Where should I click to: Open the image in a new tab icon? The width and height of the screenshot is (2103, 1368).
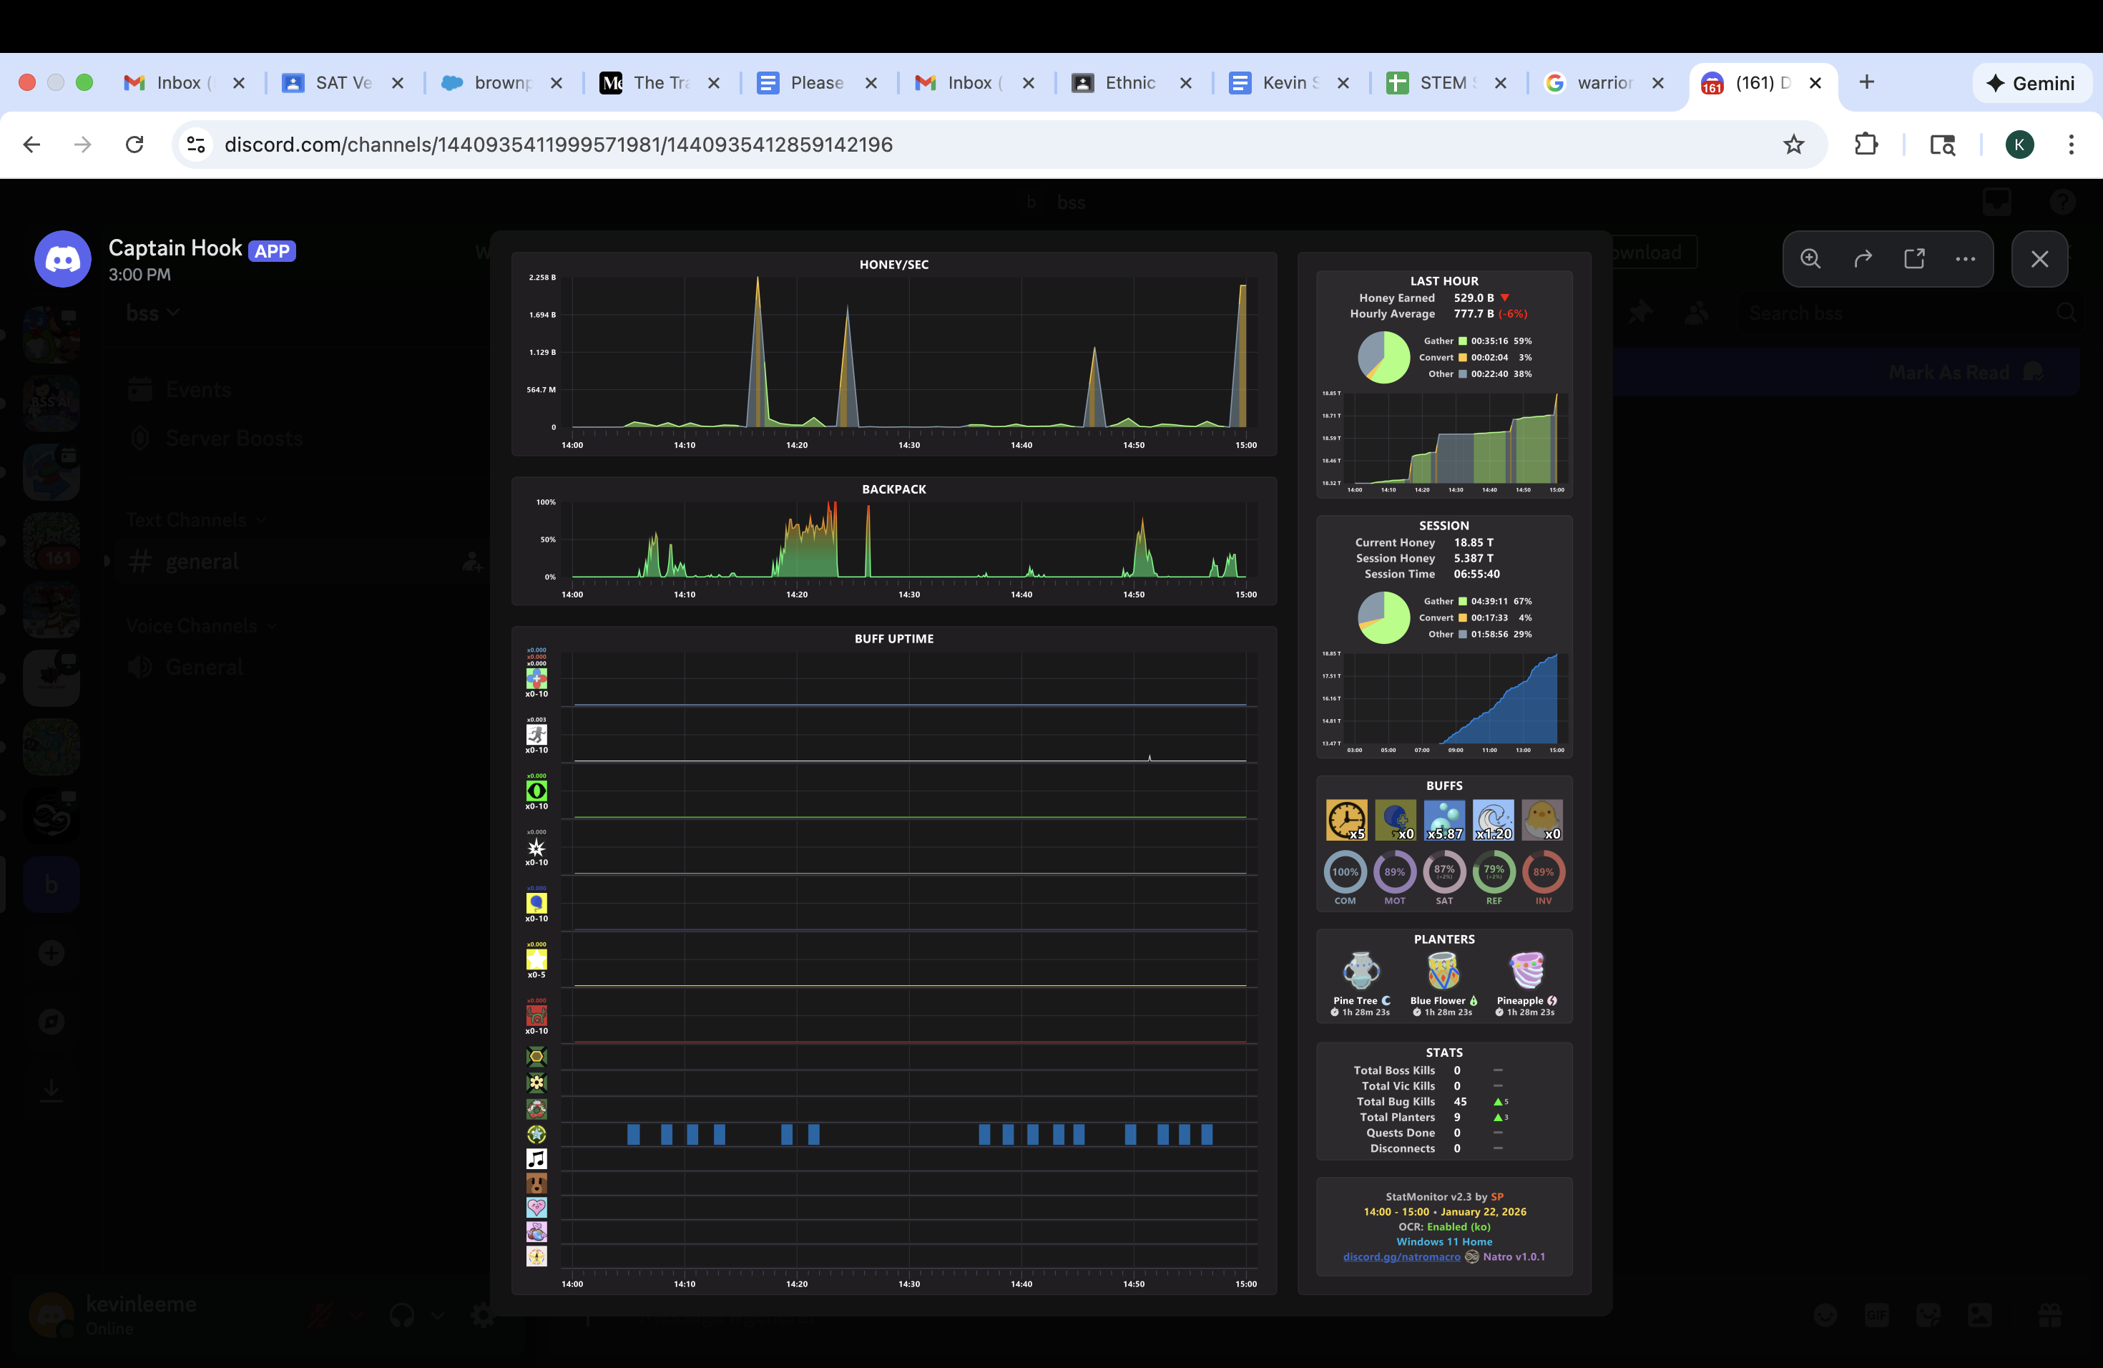coord(1914,258)
